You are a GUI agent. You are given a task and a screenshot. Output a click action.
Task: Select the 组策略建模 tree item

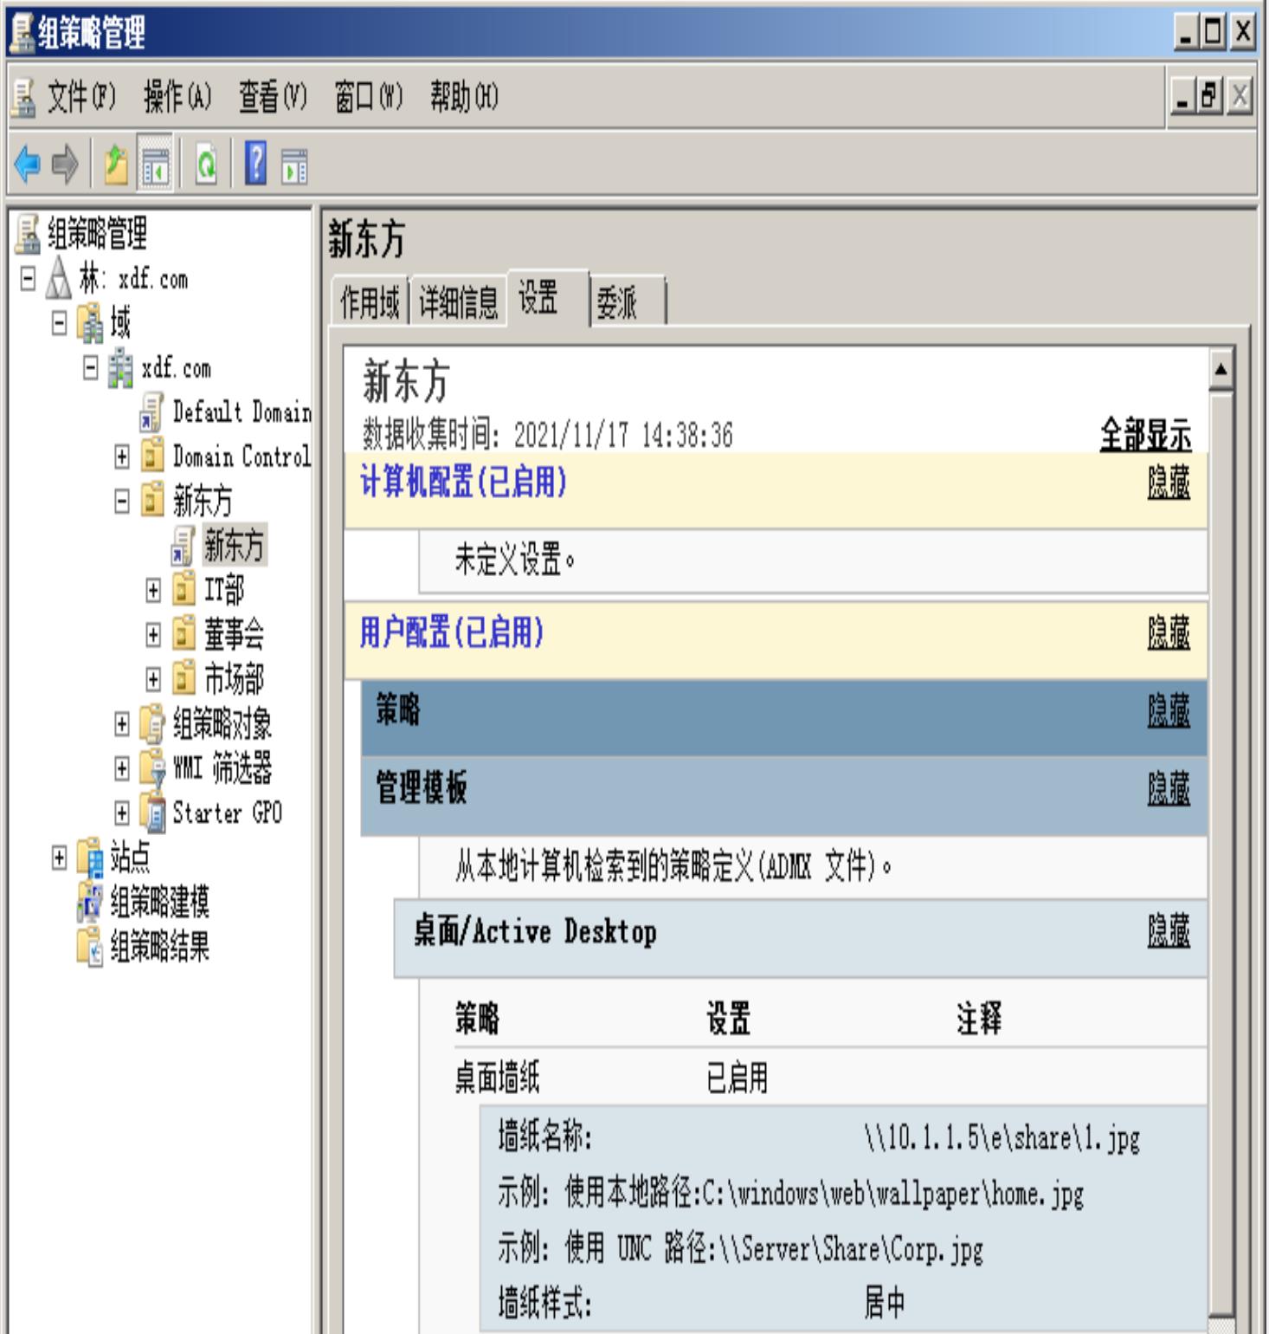pyautogui.click(x=159, y=903)
